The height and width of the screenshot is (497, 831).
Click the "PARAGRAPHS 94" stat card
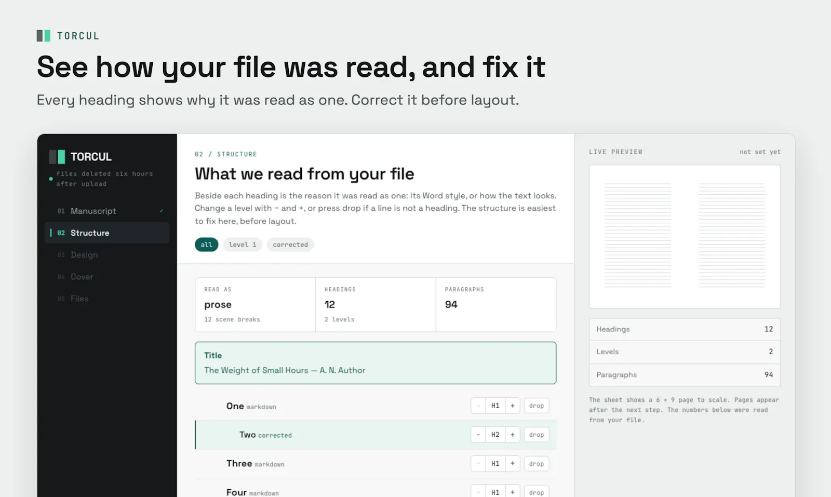[x=496, y=305]
